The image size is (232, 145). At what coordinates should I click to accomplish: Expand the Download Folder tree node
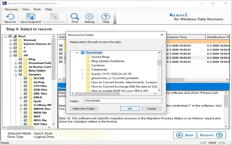(16, 63)
